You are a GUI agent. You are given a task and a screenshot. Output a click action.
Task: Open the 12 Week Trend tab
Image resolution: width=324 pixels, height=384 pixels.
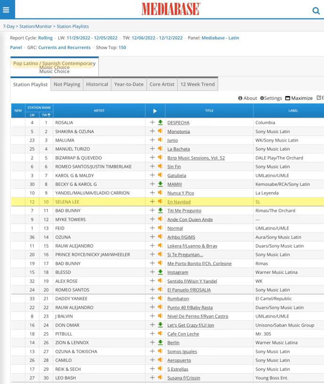(198, 84)
